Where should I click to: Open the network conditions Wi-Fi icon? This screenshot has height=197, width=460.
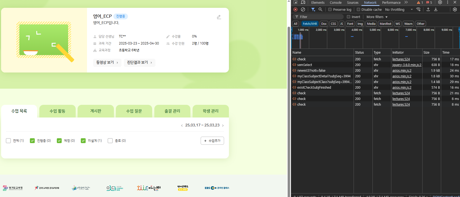(418, 9)
